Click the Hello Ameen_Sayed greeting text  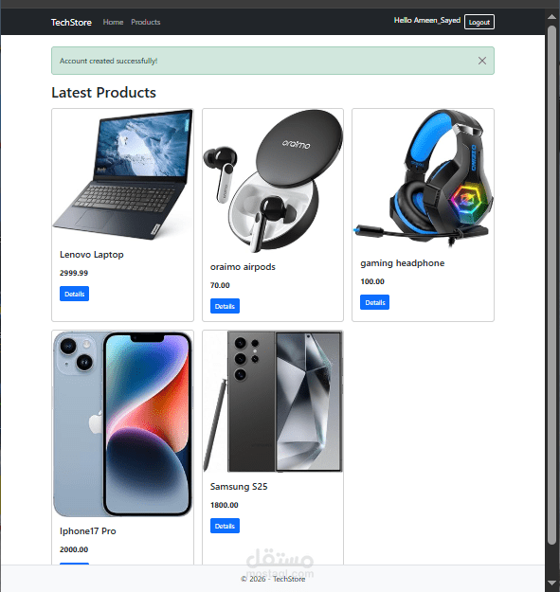tap(427, 21)
